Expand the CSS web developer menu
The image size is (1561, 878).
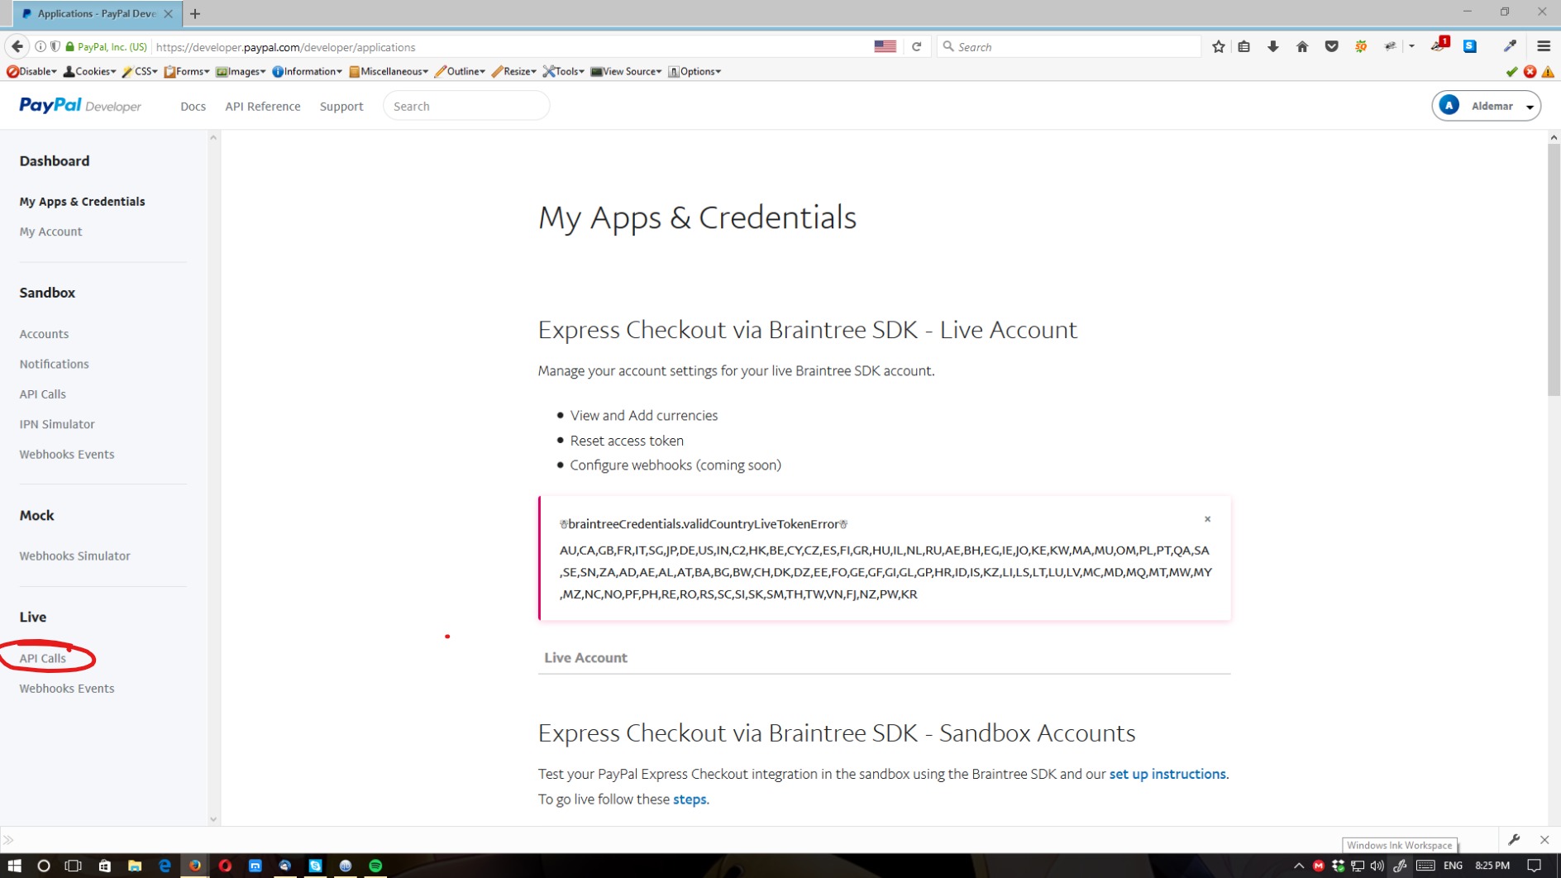coord(140,72)
